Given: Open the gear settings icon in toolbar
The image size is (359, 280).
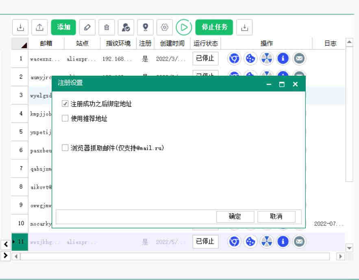Looking at the screenshot, I should 164,27.
